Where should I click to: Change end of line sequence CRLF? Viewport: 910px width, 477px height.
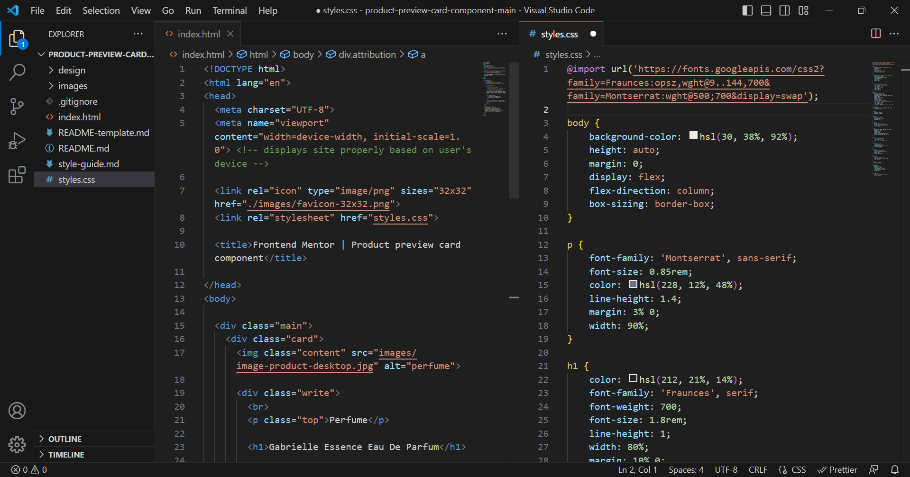click(758, 470)
